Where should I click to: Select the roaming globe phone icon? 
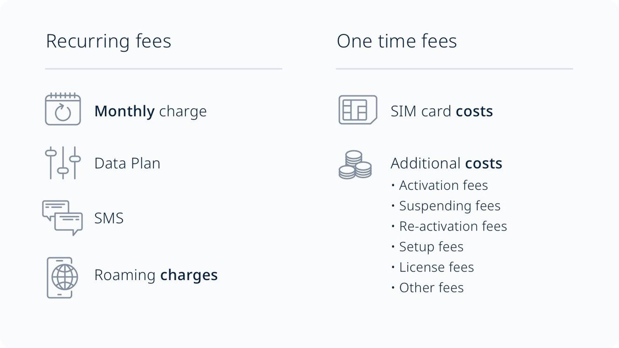point(63,277)
